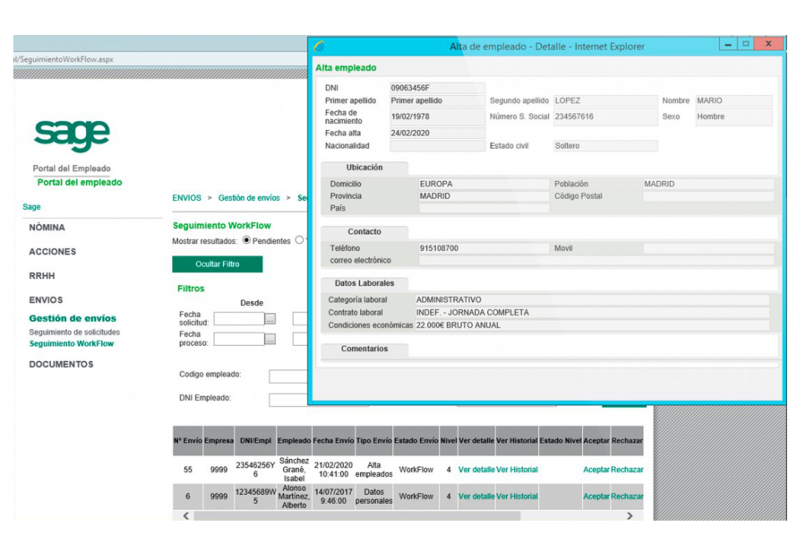Click Fecha alta field 24/02/2020
Screen dimensions: 806x545
point(437,134)
